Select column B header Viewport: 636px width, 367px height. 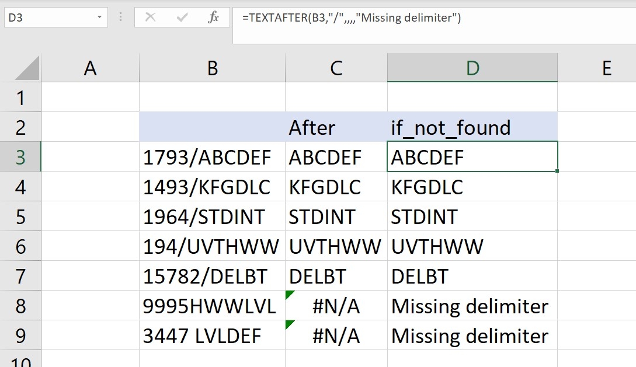pyautogui.click(x=212, y=67)
